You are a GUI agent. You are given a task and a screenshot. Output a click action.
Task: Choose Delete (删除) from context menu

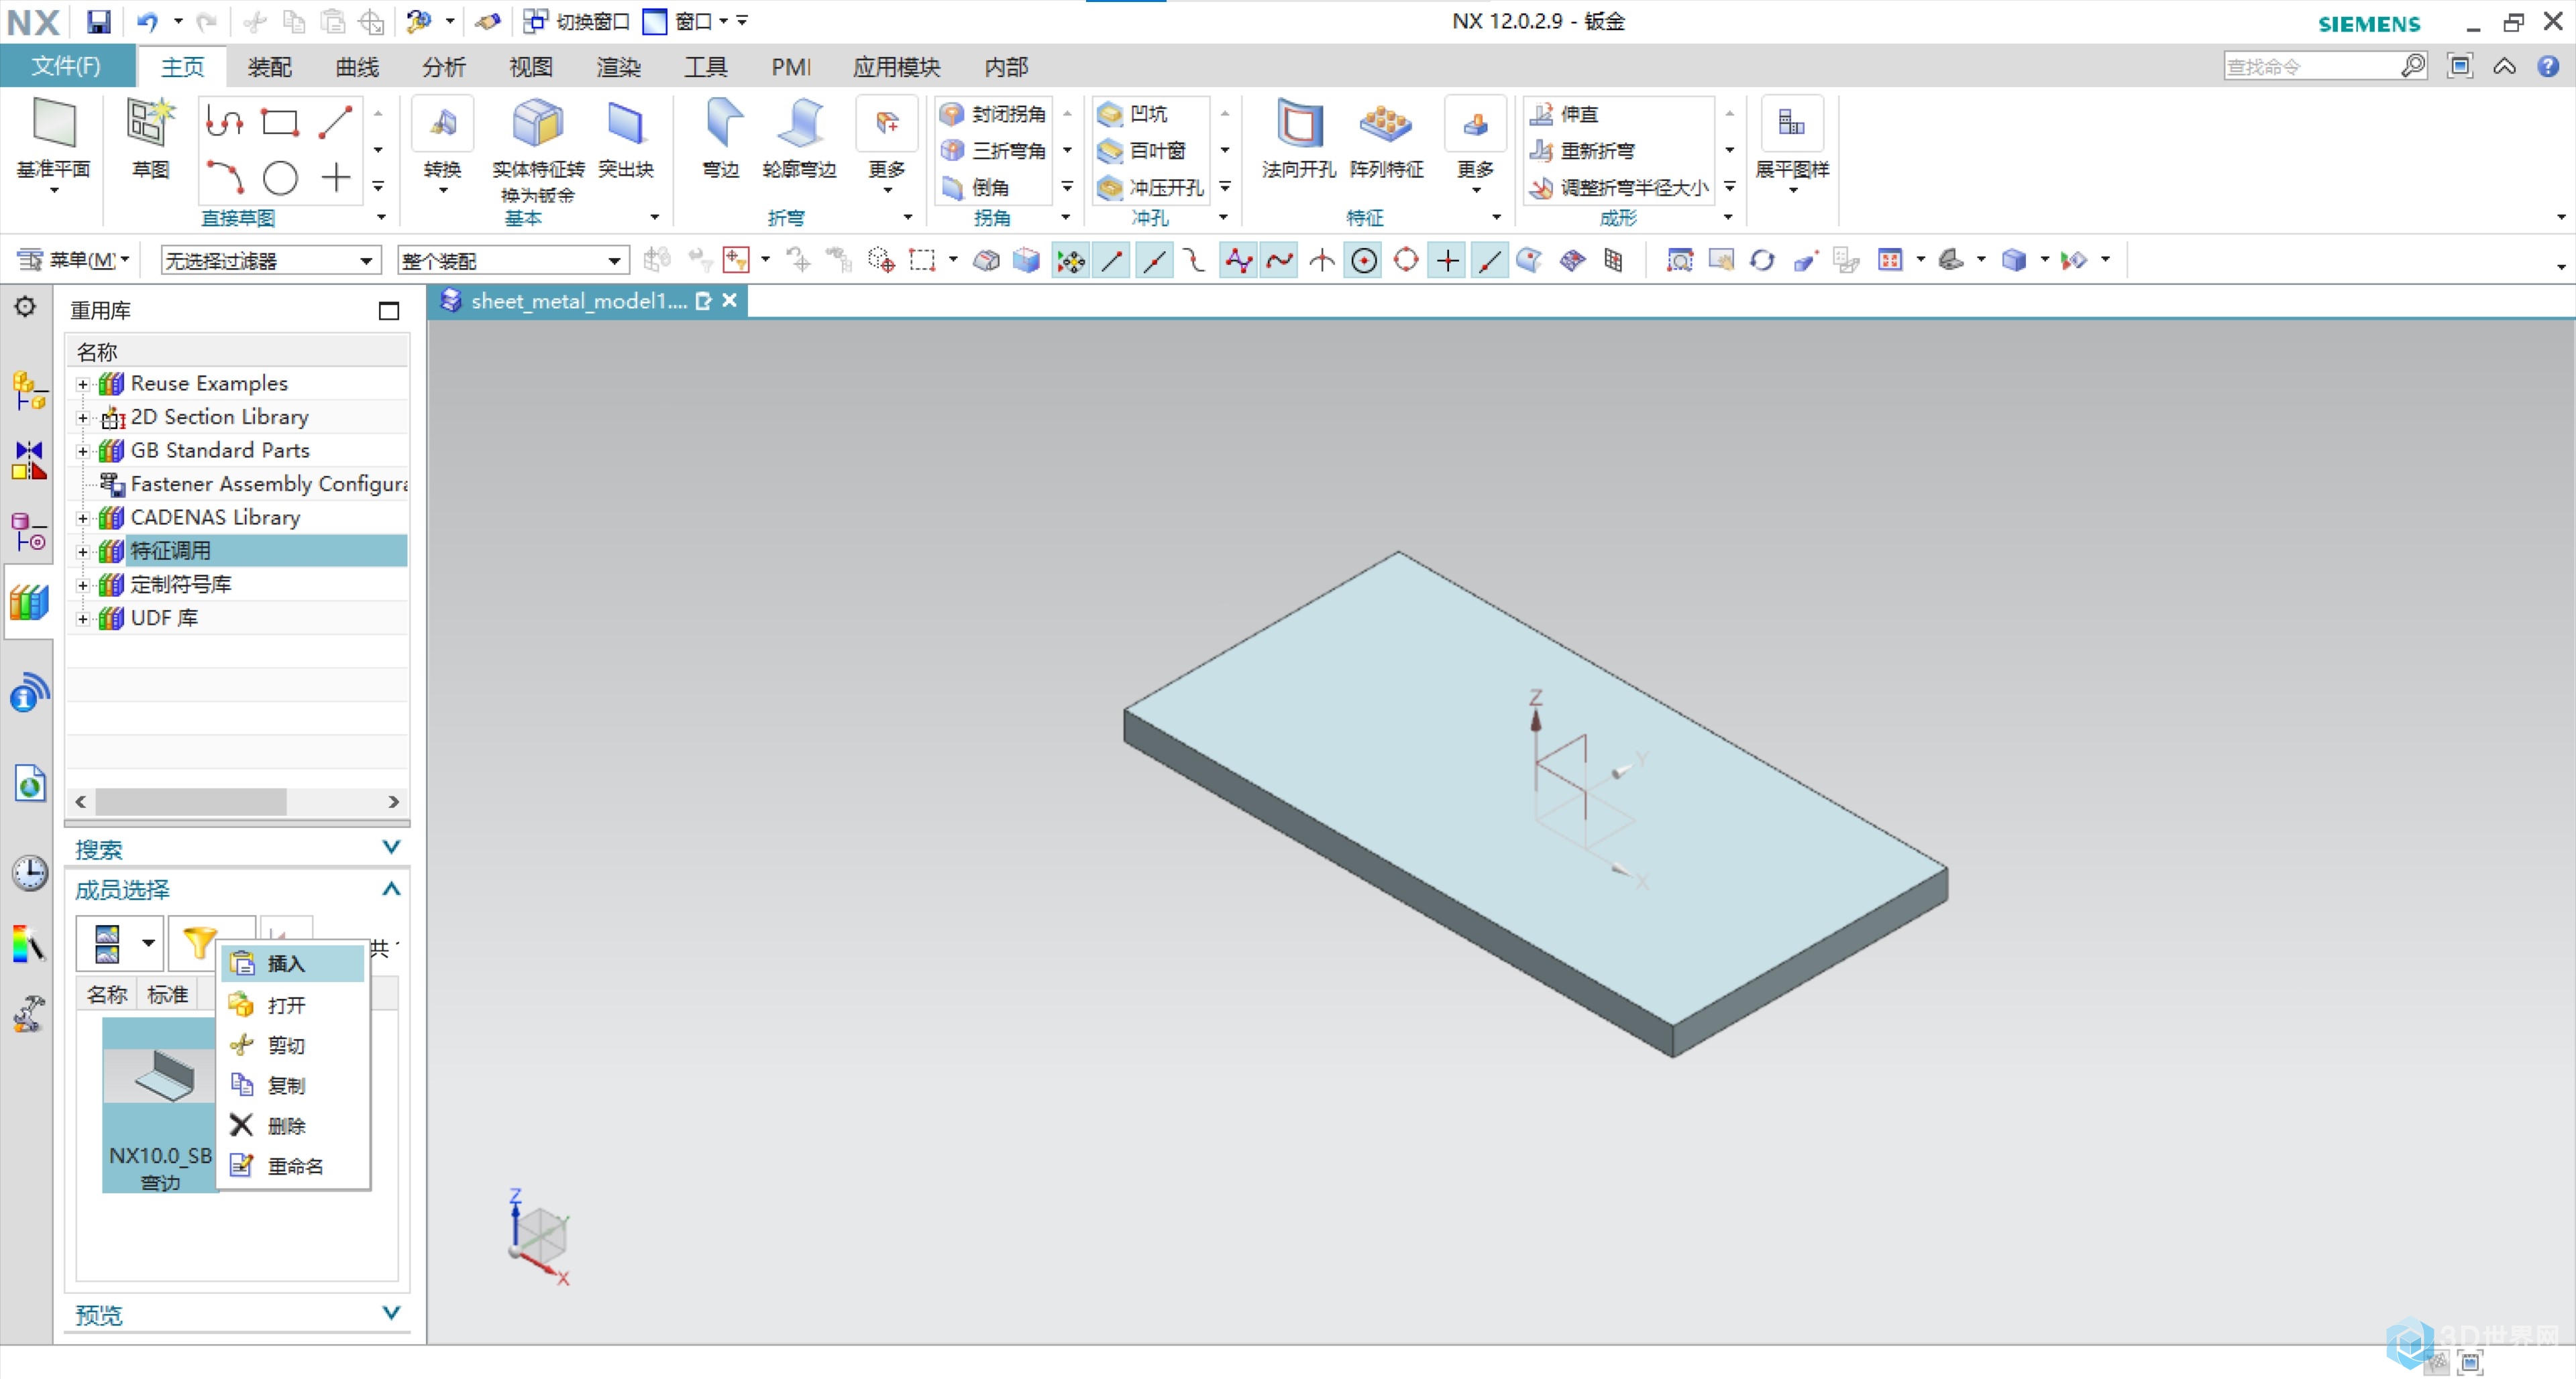[x=293, y=1125]
